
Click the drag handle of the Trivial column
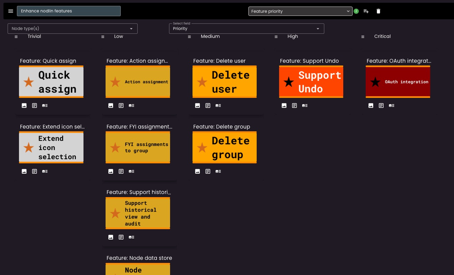tap(16, 37)
